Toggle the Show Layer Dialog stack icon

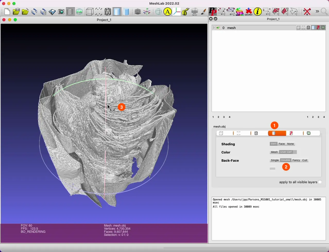70,12
